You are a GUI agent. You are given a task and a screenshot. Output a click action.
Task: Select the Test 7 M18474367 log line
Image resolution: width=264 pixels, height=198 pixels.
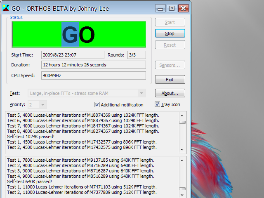click(83, 126)
